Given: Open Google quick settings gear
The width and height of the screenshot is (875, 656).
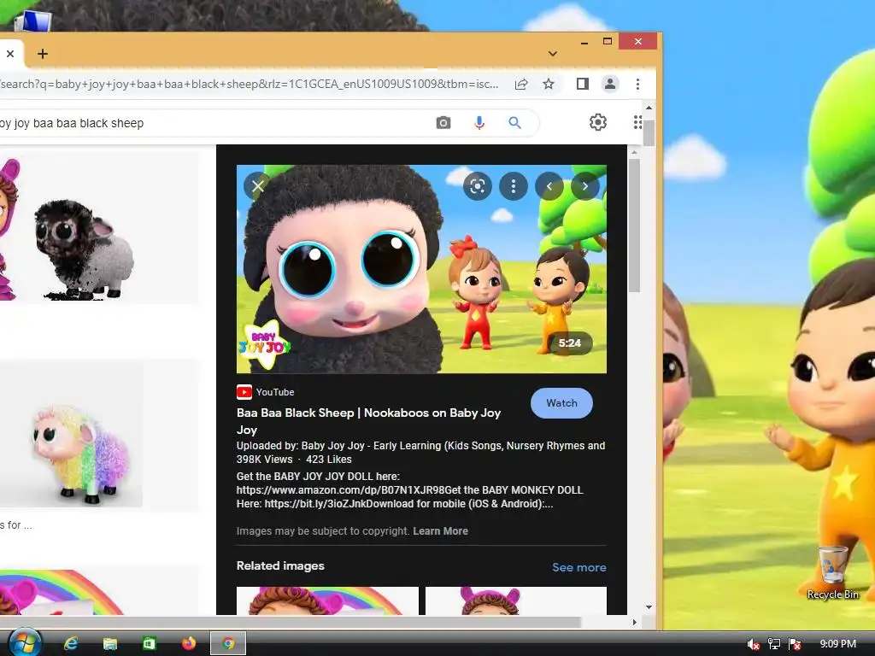Looking at the screenshot, I should pos(598,122).
